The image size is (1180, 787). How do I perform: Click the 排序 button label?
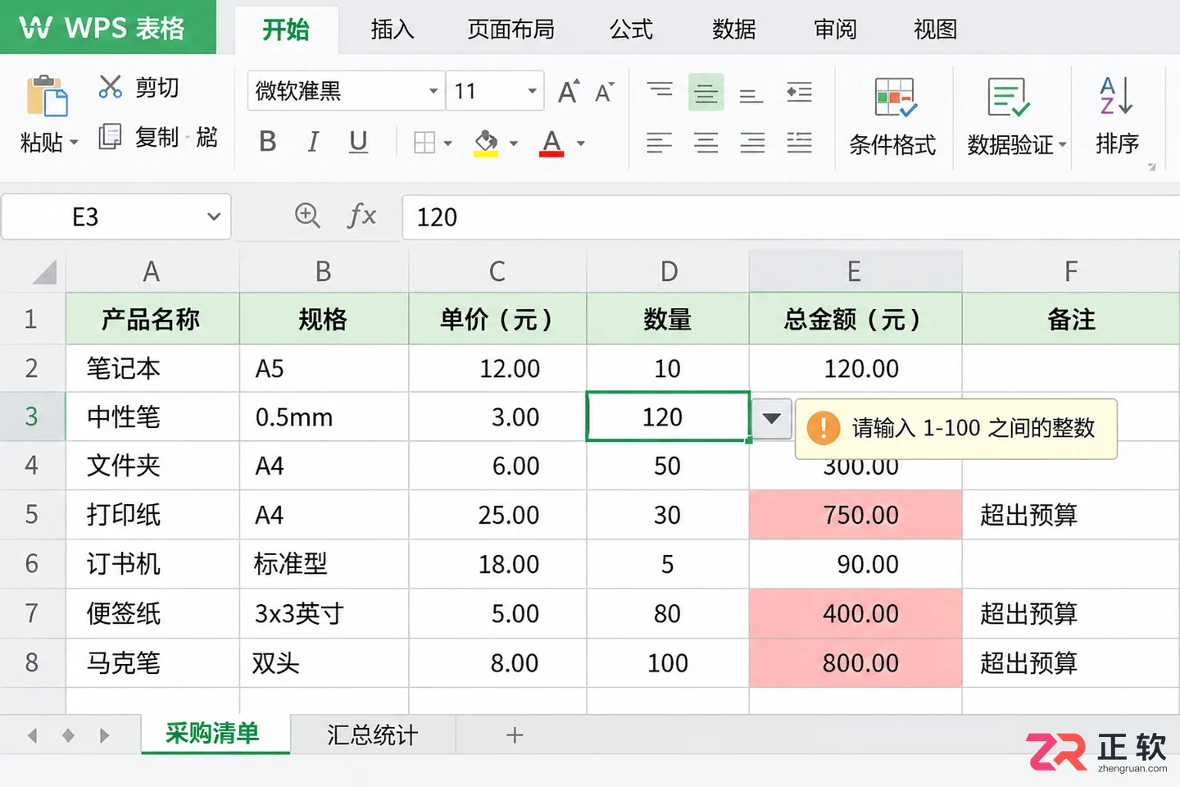[x=1118, y=143]
